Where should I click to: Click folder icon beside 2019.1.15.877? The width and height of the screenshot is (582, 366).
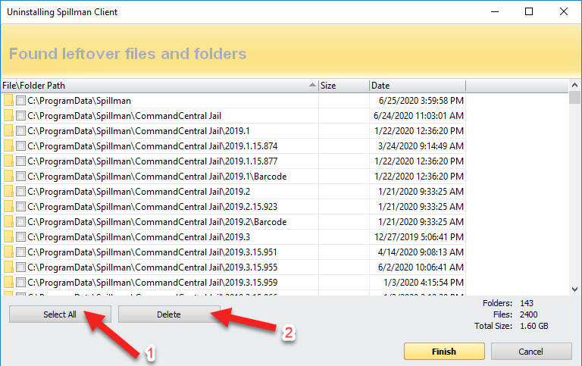pos(8,161)
